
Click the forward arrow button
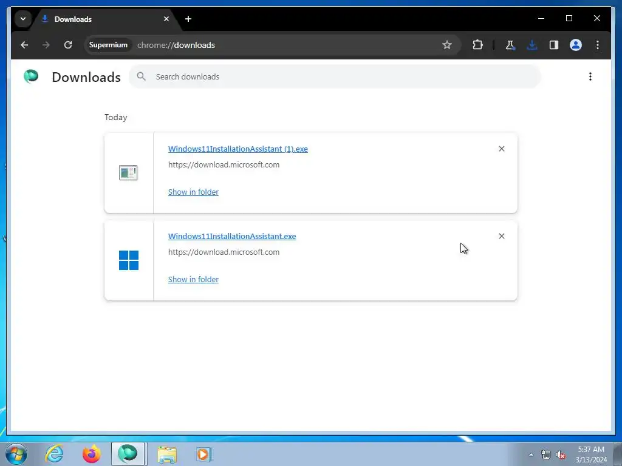pos(46,45)
